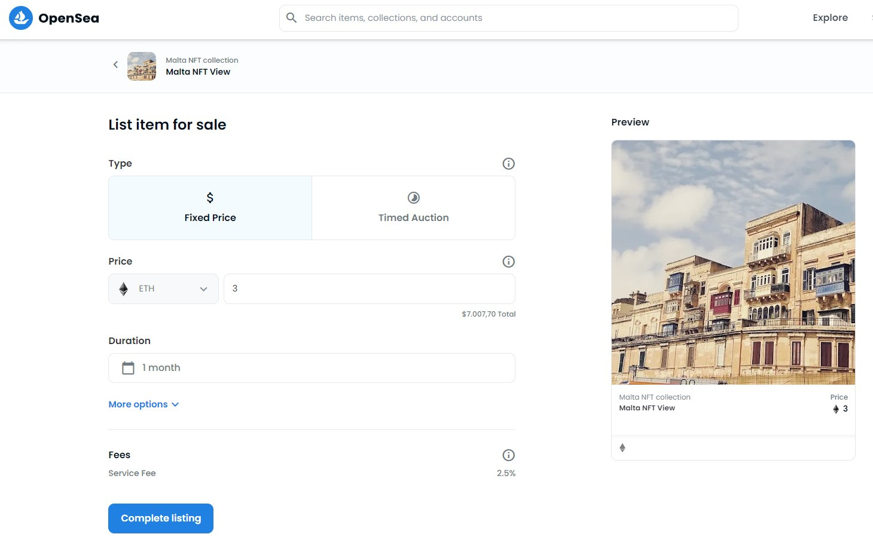Open the 1 month duration selector
The image size is (873, 537).
(311, 368)
